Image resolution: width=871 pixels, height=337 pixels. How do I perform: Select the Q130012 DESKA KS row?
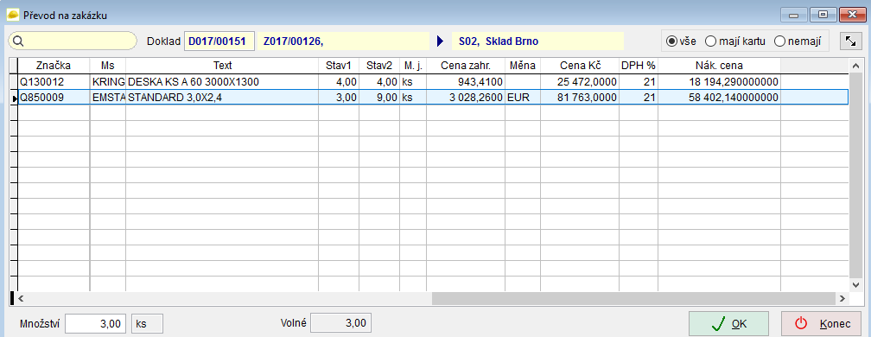[x=433, y=82]
